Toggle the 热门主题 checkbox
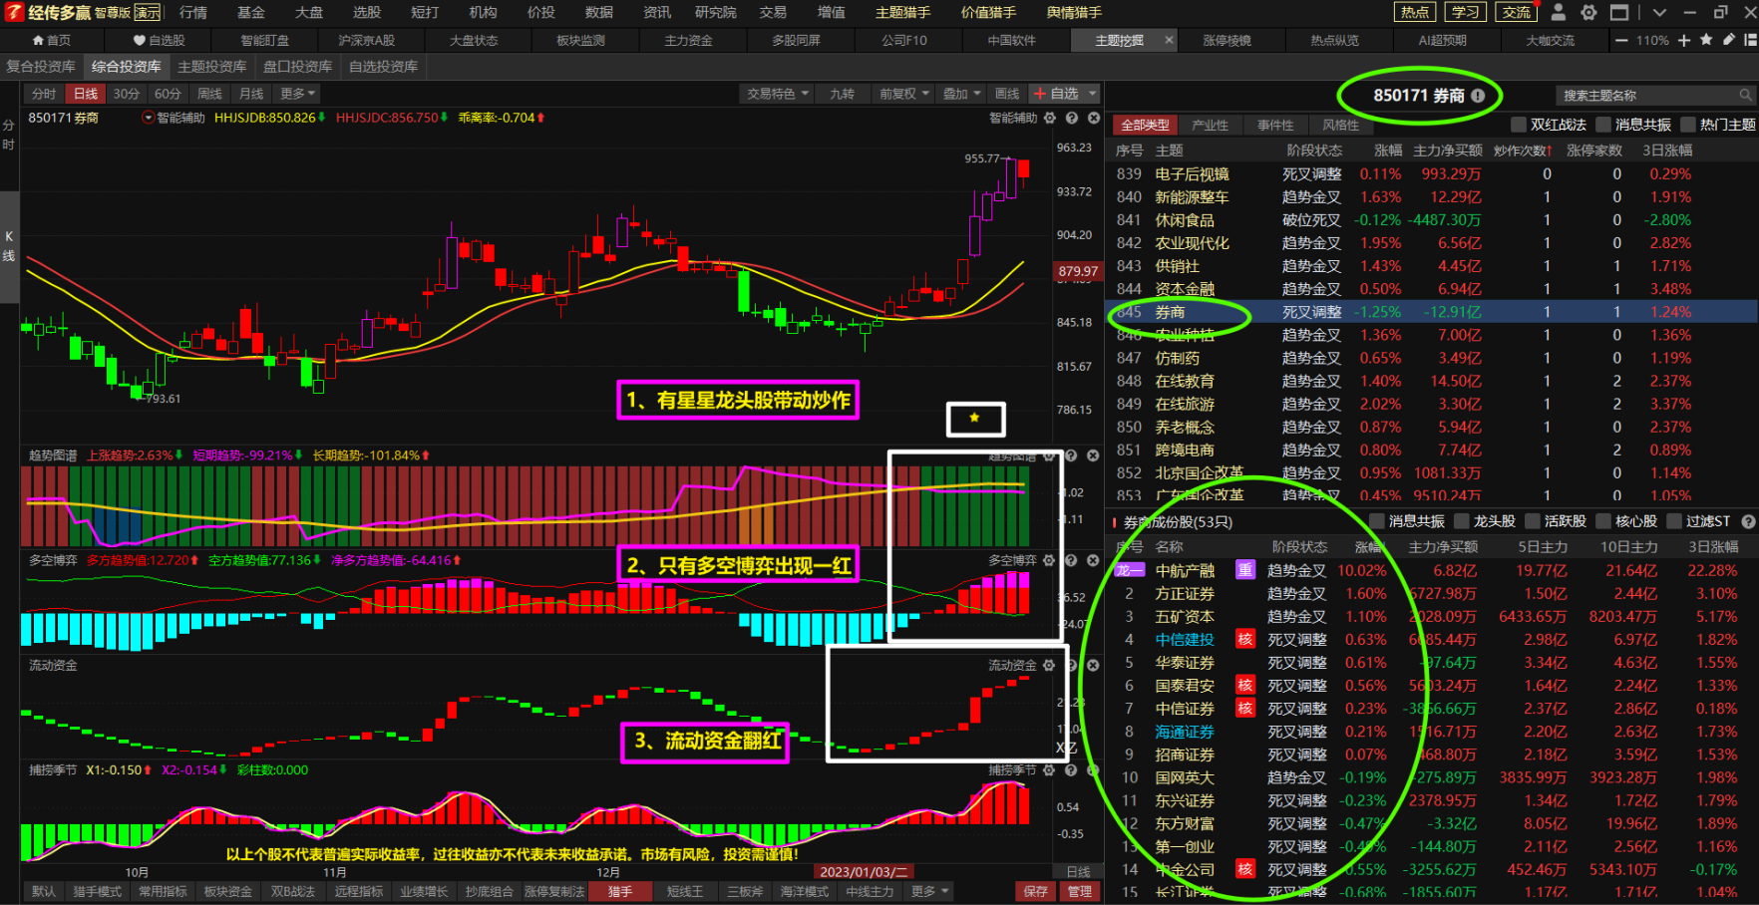The image size is (1759, 905). tap(1688, 125)
